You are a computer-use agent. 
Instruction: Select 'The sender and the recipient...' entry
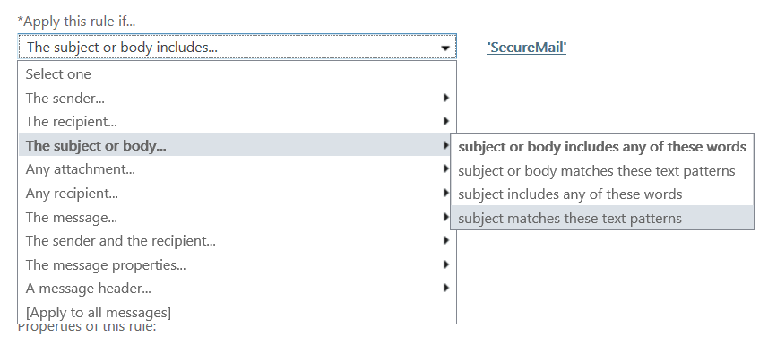[x=237, y=241]
